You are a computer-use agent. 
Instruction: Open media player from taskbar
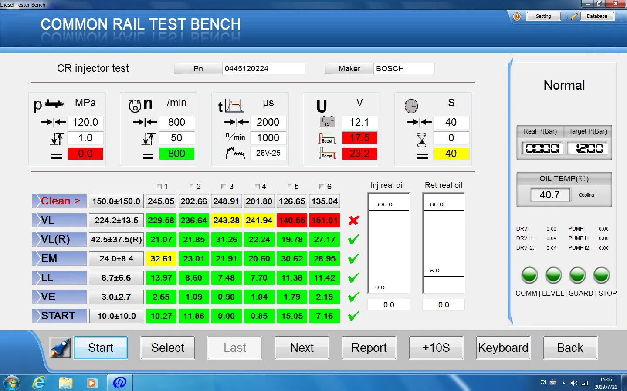pos(92,383)
